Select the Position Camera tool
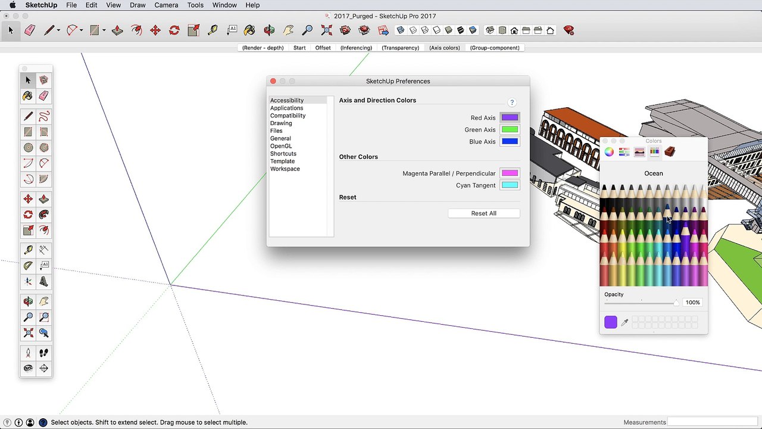The width and height of the screenshot is (762, 429). (x=28, y=353)
